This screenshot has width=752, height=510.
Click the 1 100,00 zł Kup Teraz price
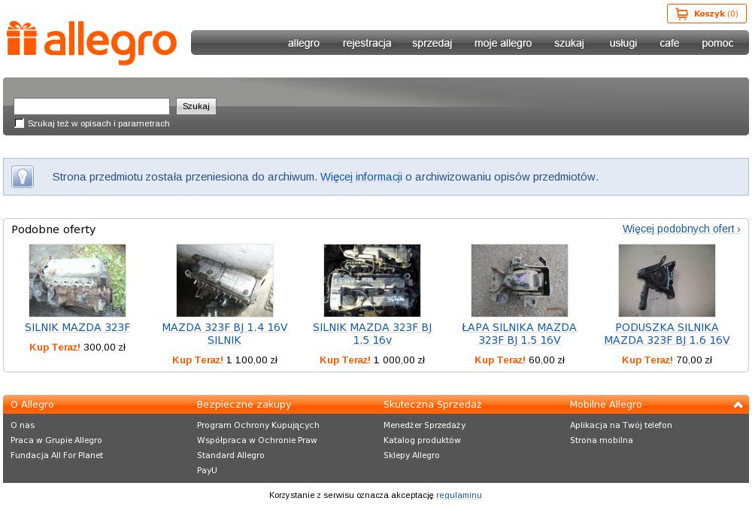(225, 360)
